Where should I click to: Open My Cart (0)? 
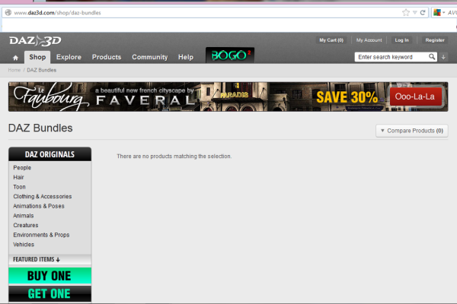pos(331,40)
